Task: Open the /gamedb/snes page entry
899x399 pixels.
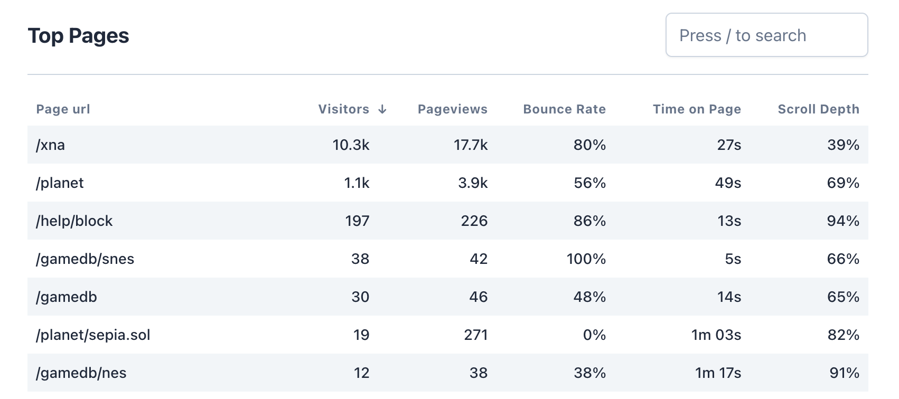Action: point(85,259)
